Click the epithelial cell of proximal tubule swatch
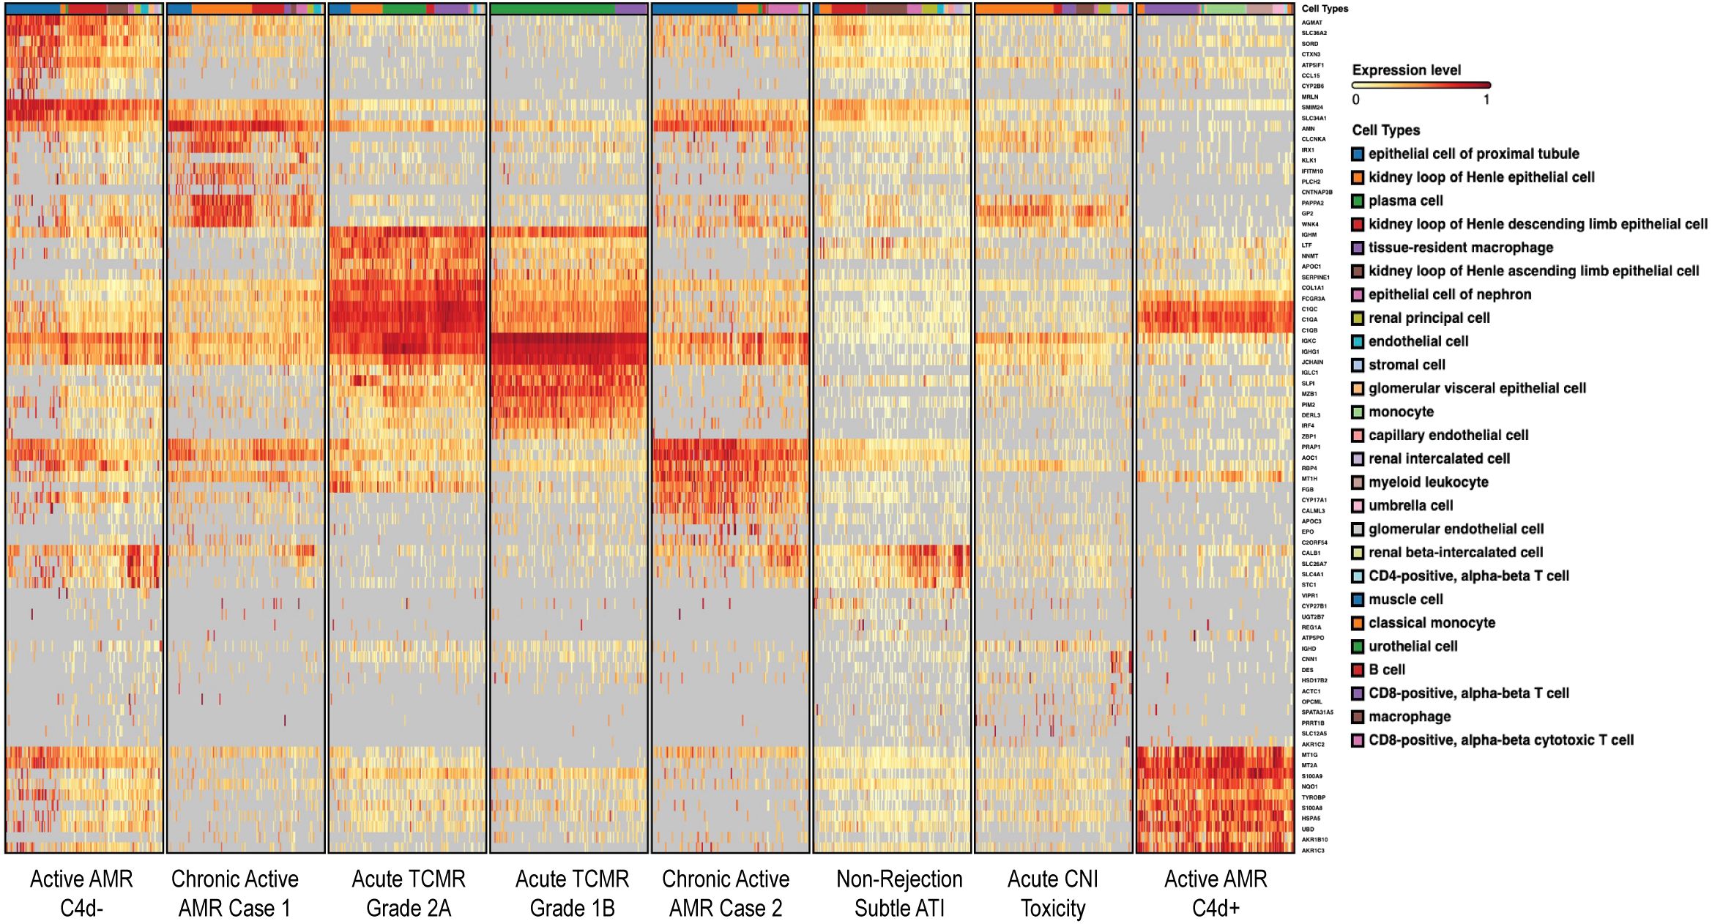The height and width of the screenshot is (924, 1712). click(1358, 154)
